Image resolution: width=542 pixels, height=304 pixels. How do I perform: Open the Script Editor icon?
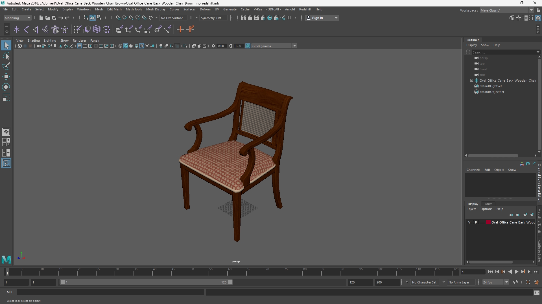click(537, 292)
